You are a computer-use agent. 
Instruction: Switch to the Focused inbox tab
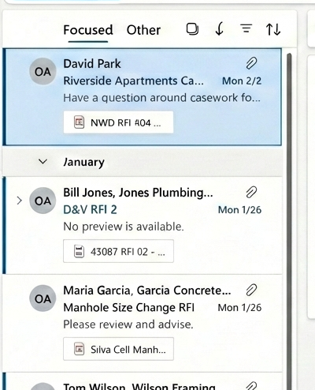pyautogui.click(x=88, y=30)
